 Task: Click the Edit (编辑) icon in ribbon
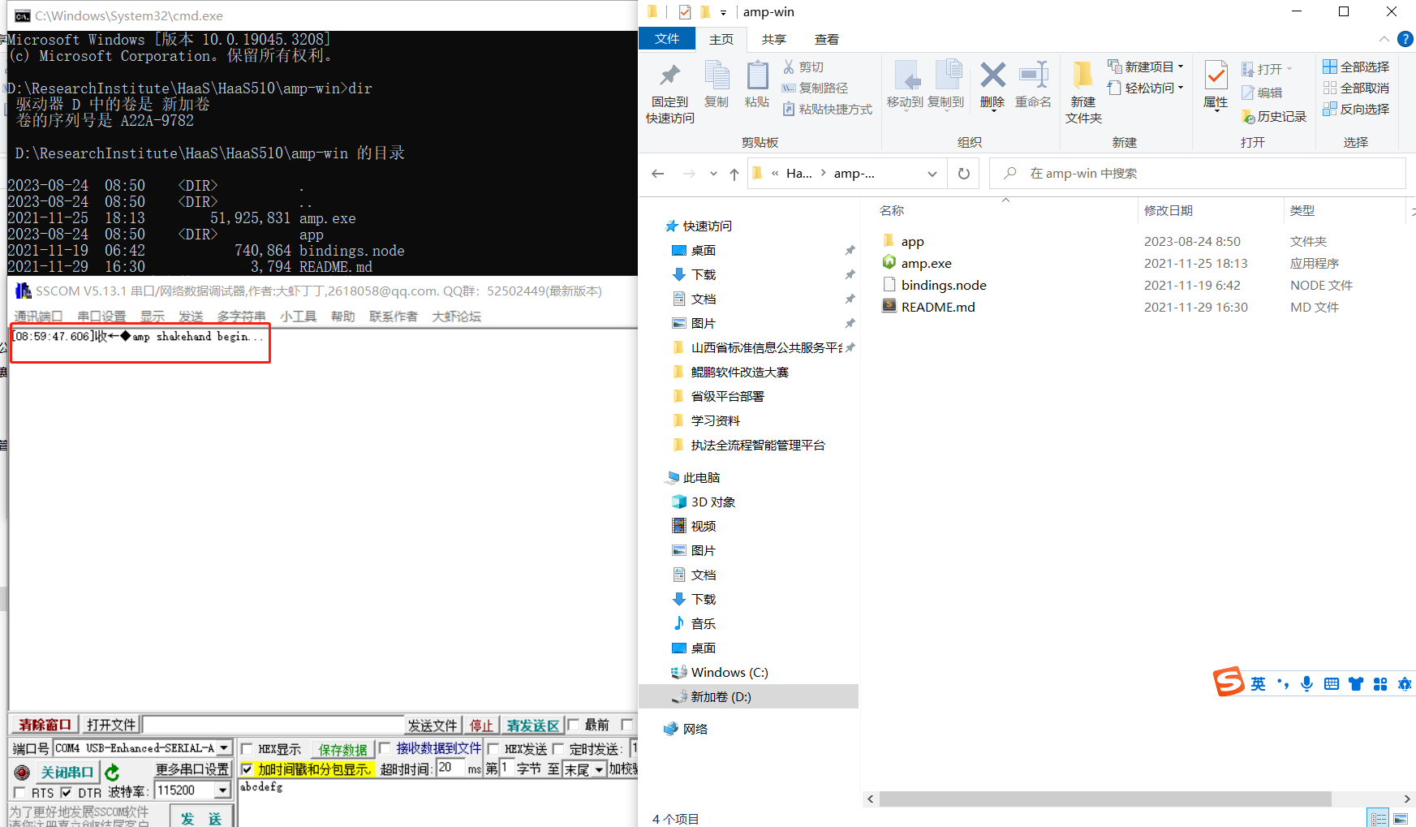(1248, 93)
